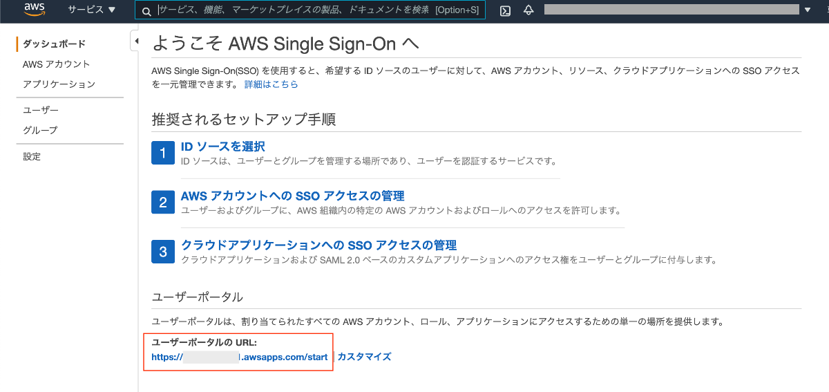Open the notifications bell icon
Image resolution: width=829 pixels, height=392 pixels.
coord(528,10)
